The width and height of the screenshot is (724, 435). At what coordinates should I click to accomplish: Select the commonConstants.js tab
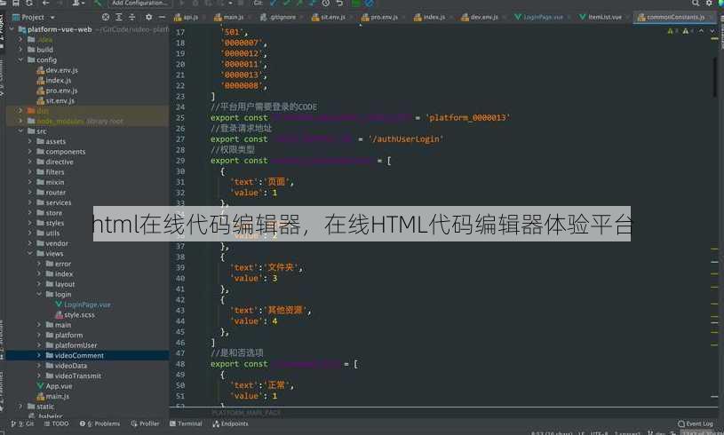pos(672,17)
